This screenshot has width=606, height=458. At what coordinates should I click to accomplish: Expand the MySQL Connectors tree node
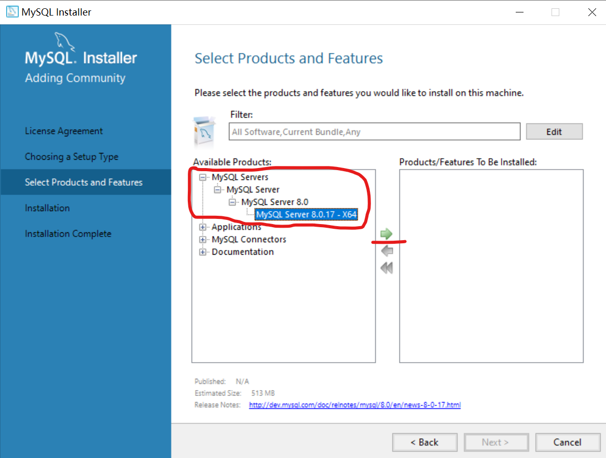pos(202,240)
